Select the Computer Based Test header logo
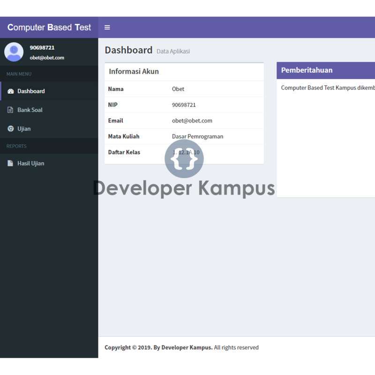Screen dimensions: 375x375 point(49,28)
